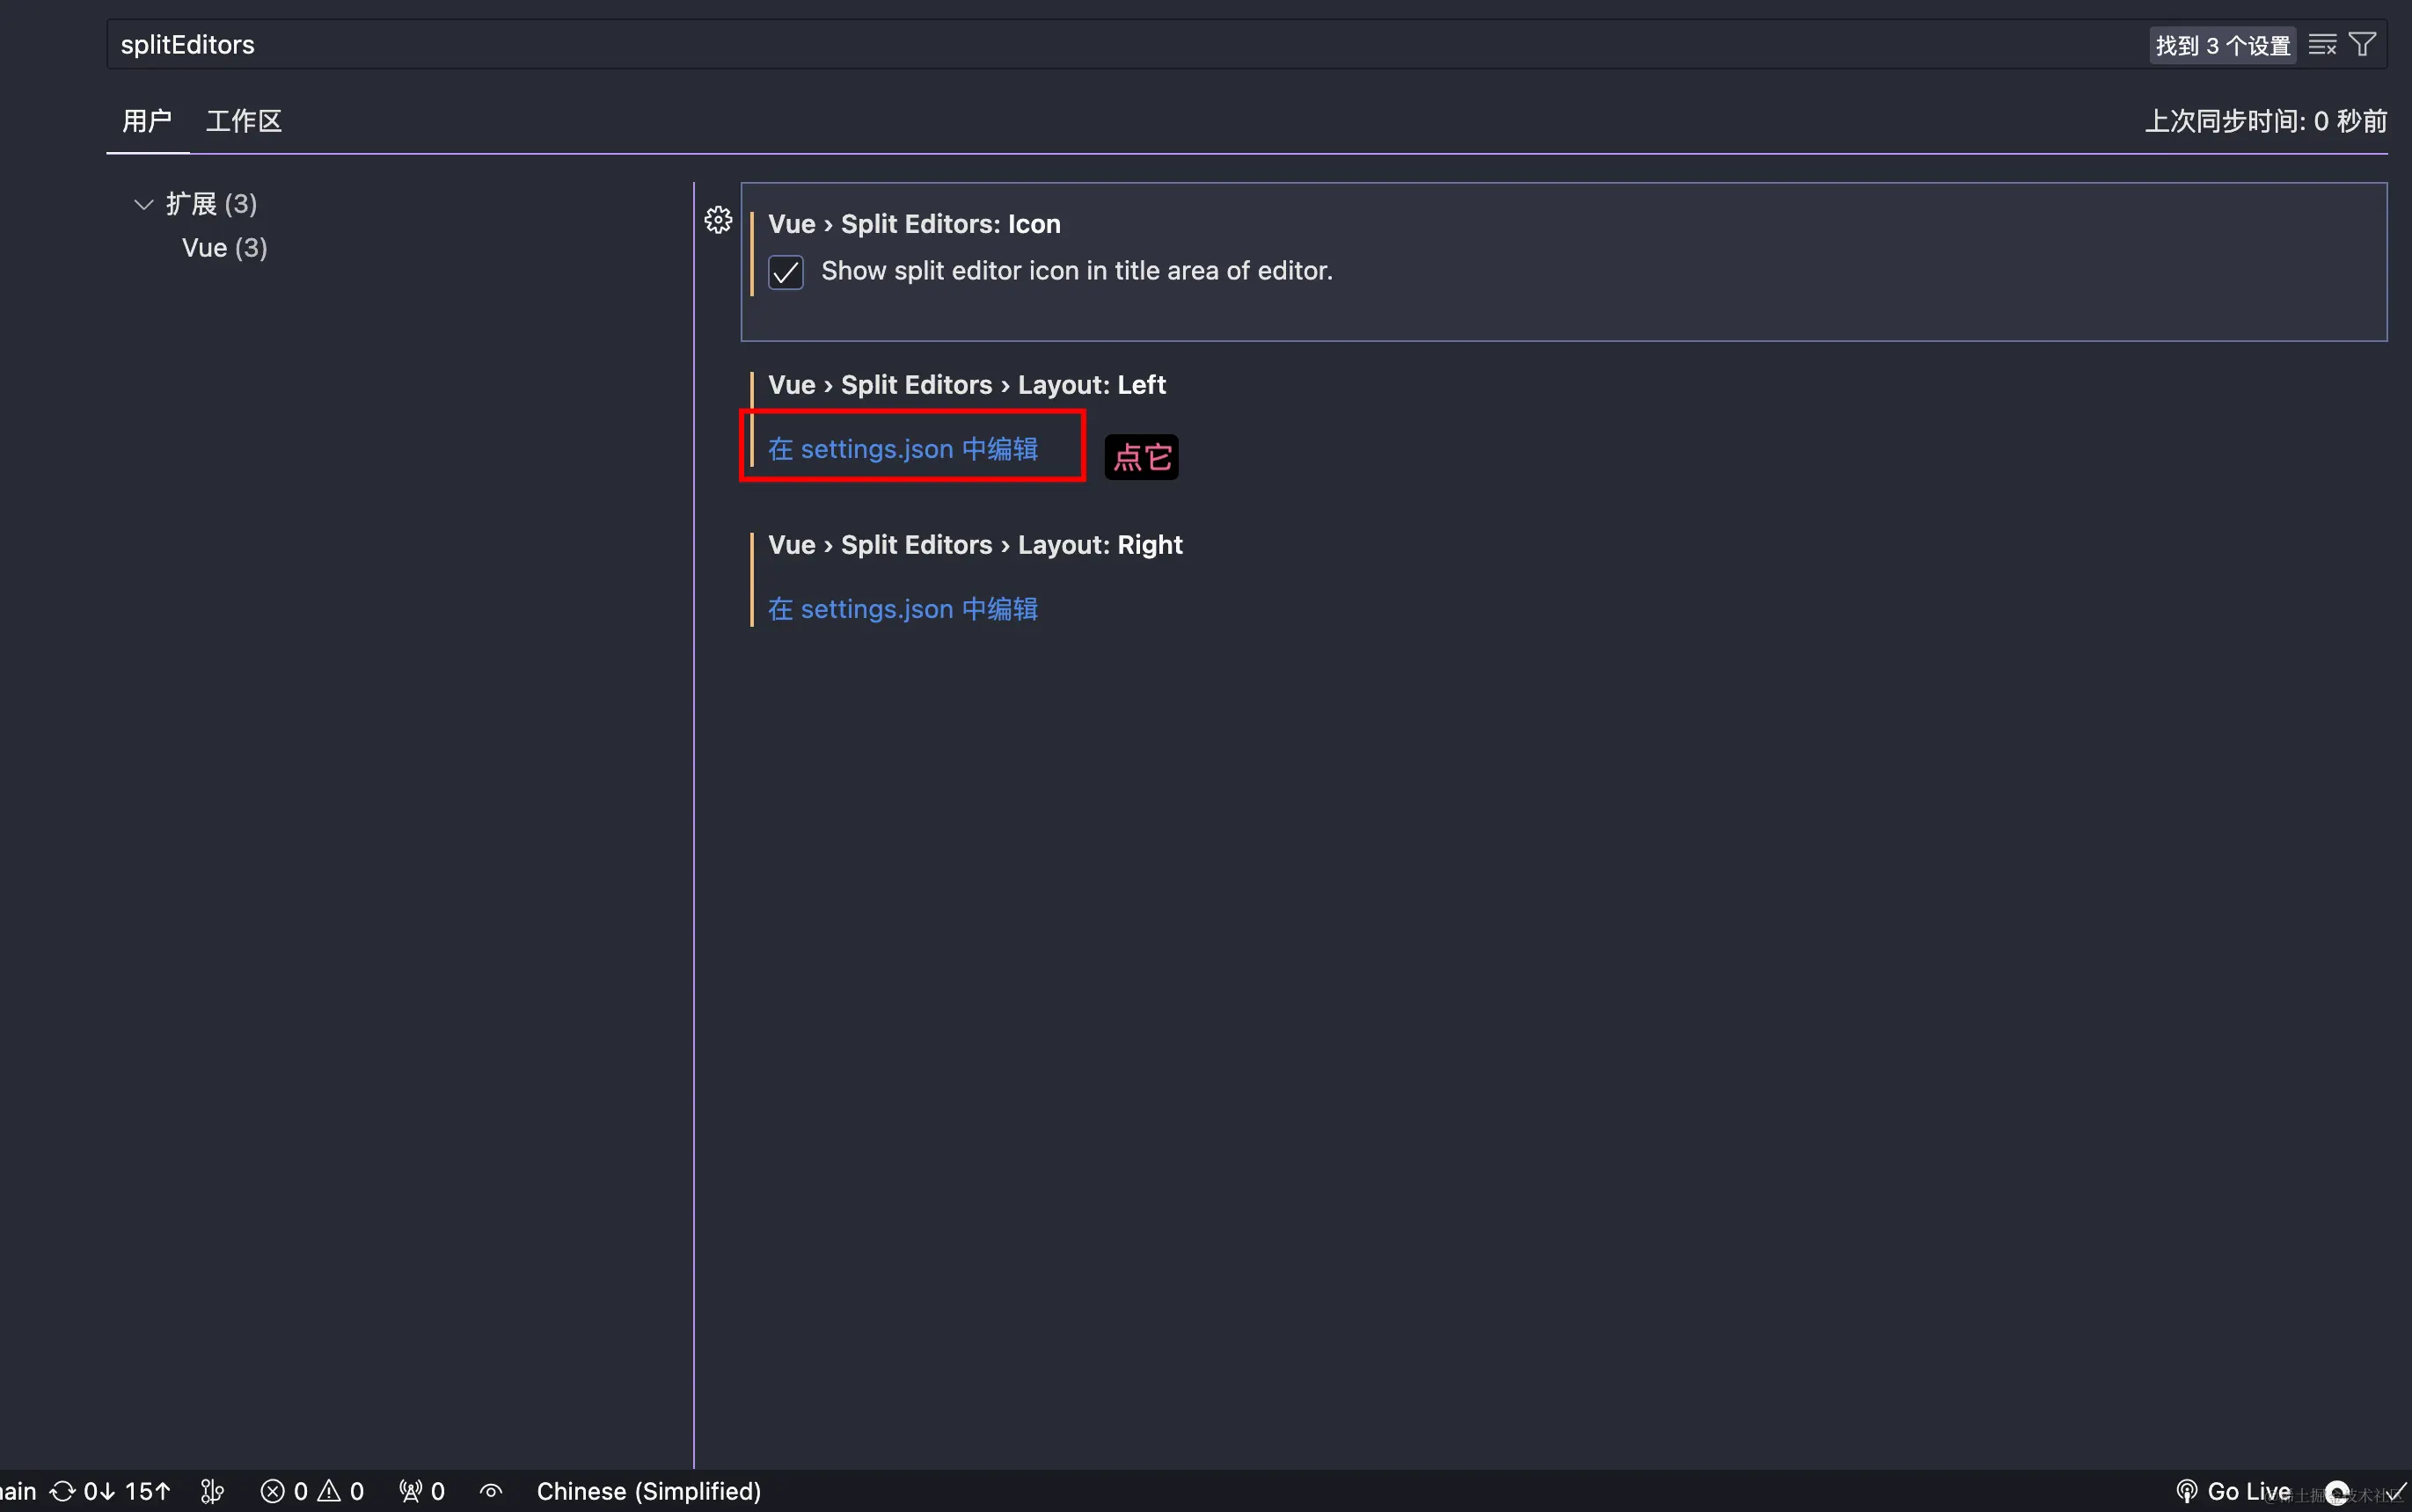
Task: Click the errors and warnings indicator
Action: tap(311, 1491)
